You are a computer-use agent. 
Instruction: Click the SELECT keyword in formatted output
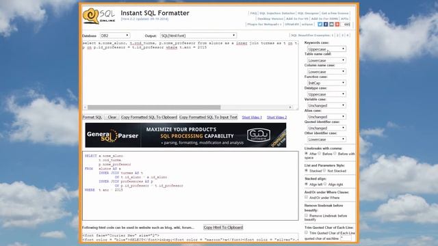91,156
